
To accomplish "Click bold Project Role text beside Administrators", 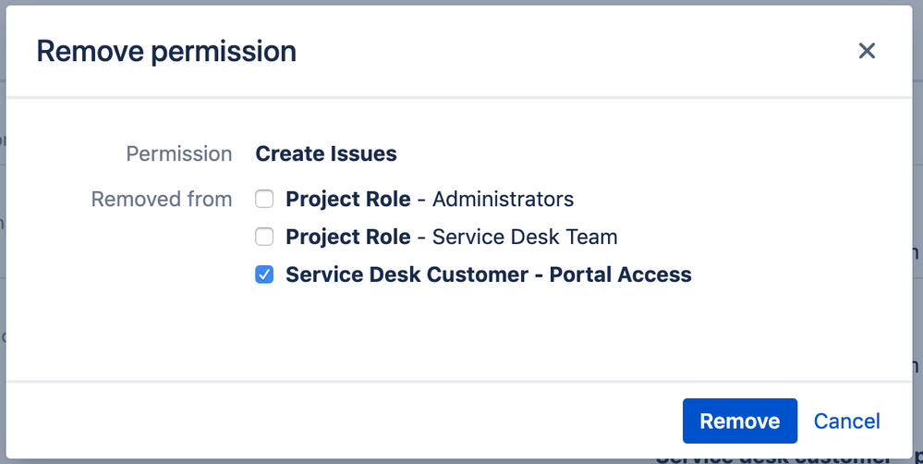I will point(348,199).
